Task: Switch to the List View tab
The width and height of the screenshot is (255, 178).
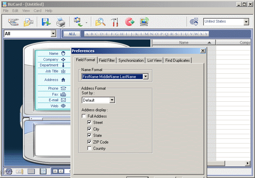Action: [154, 60]
